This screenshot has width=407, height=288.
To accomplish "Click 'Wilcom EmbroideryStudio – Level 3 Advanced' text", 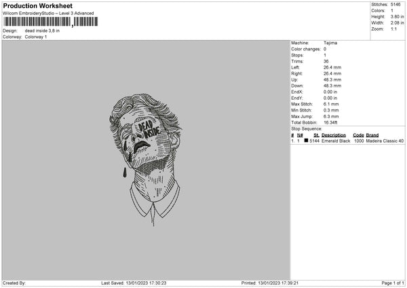I will (x=48, y=14).
